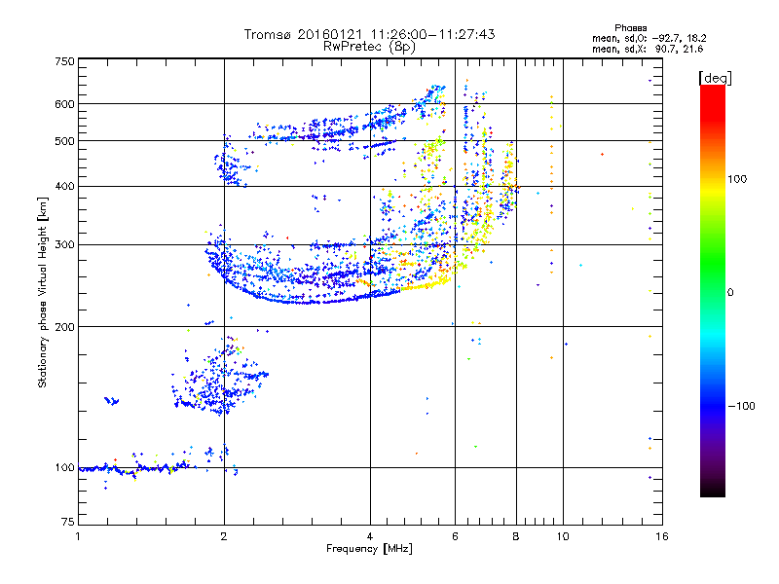Image resolution: width=779 pixels, height=584 pixels.
Task: Click the colorbar label '-100'
Action: point(741,406)
